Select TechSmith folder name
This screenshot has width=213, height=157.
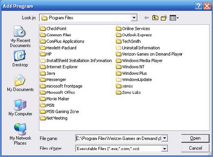[131, 41]
